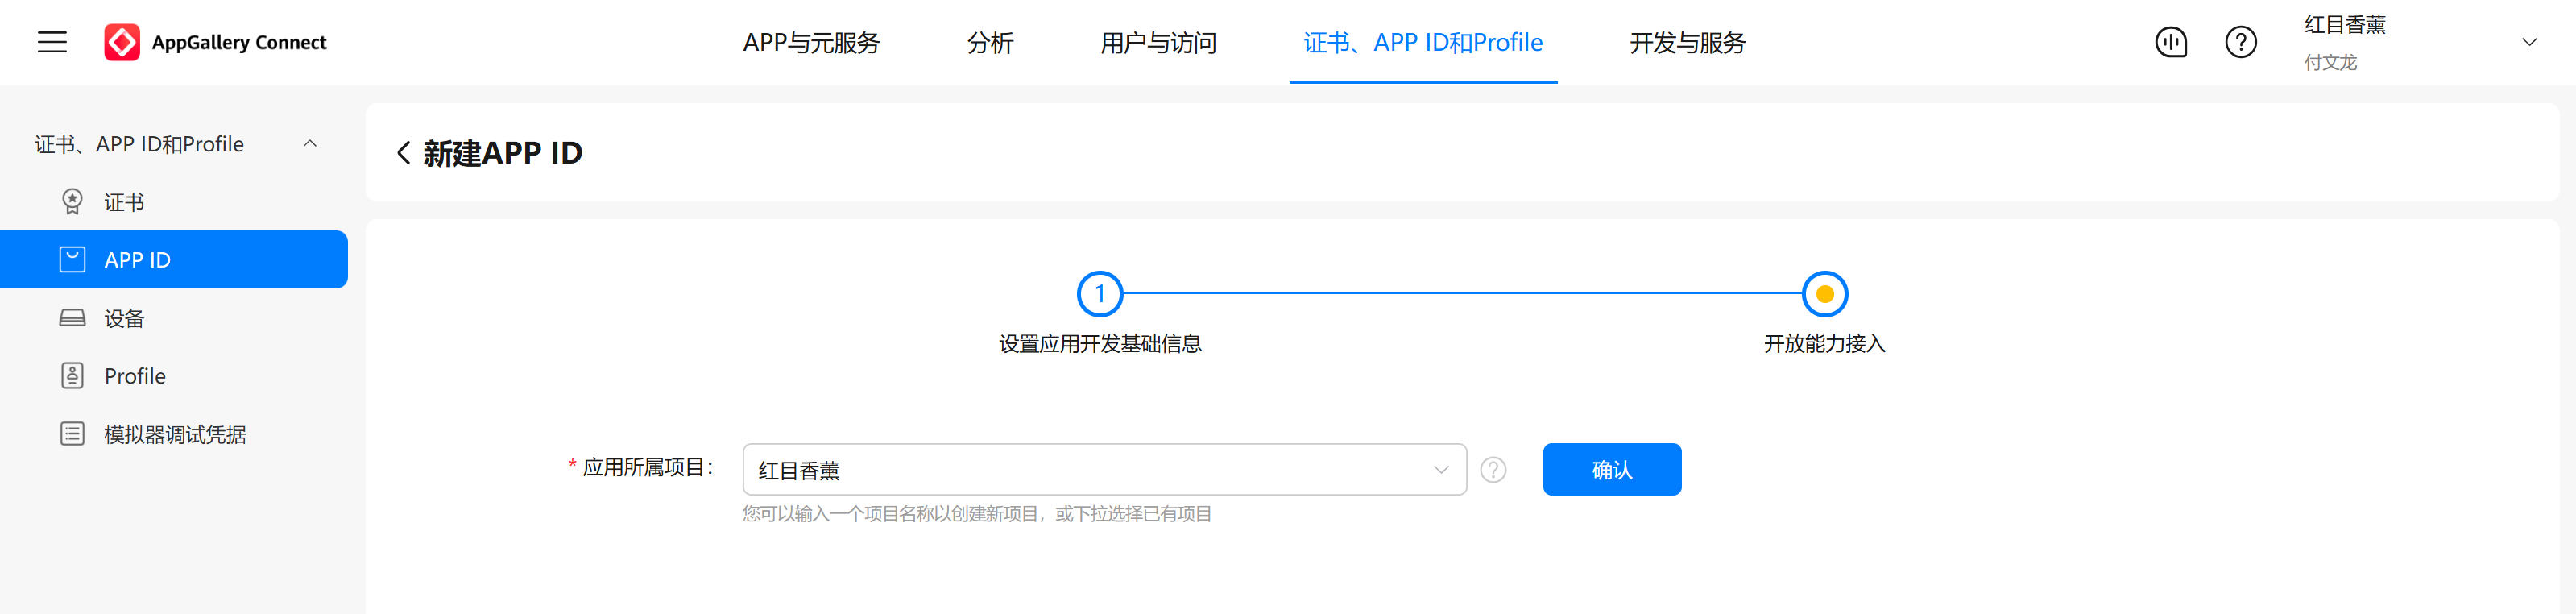Screen dimensions: 2576x614
Task: Click the 开放能力接入 step label
Action: 1825,344
